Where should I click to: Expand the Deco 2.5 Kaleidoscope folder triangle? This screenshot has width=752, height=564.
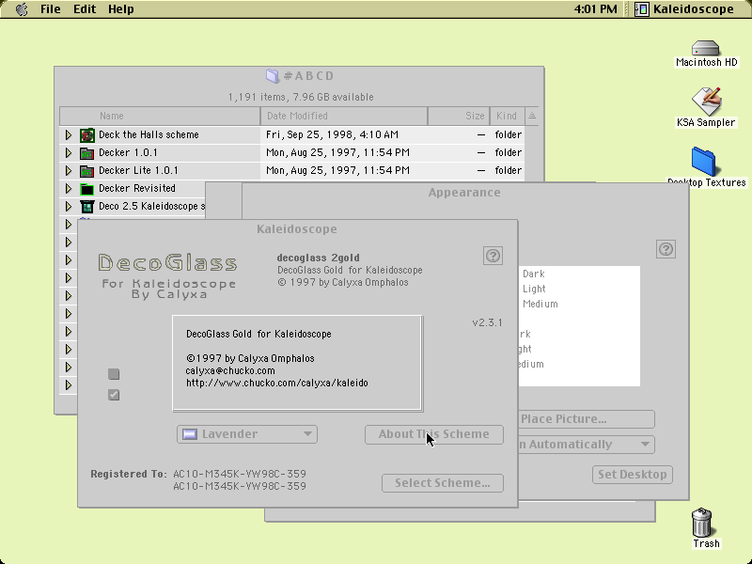point(69,206)
